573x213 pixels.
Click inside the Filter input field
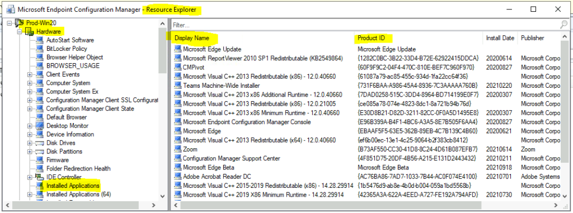365,25
